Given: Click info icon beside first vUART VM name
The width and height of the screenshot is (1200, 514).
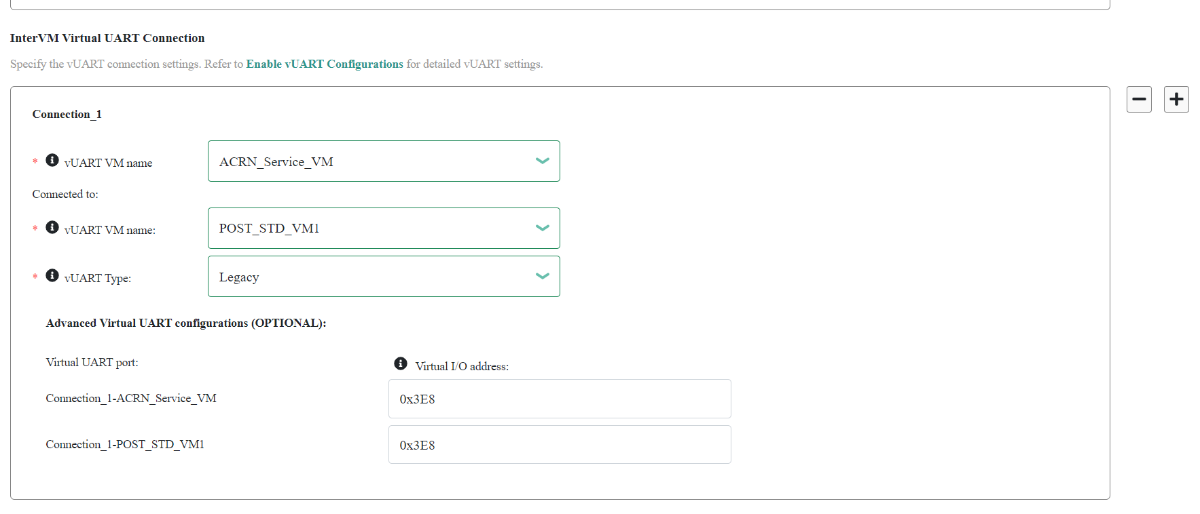Looking at the screenshot, I should (x=52, y=160).
